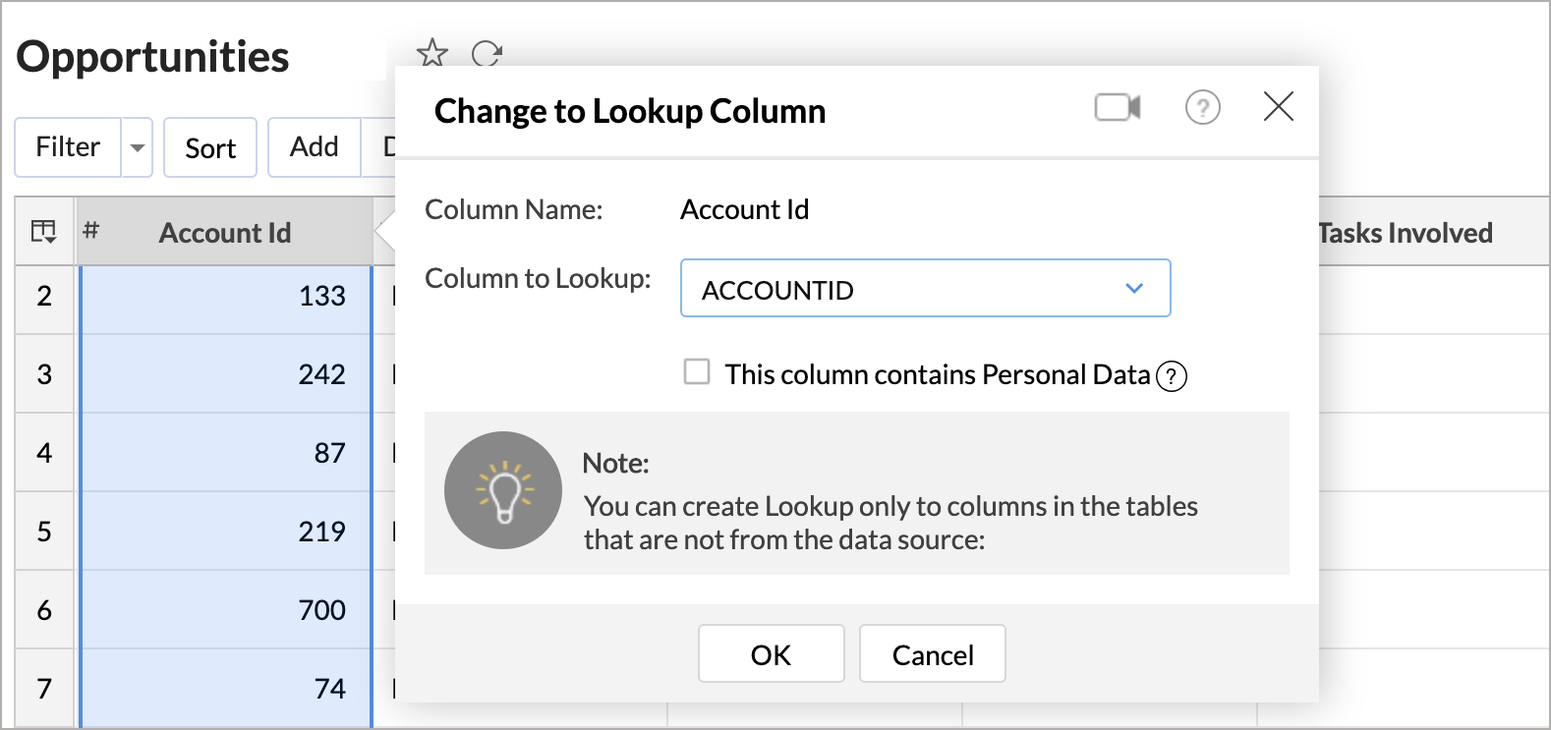This screenshot has height=730, width=1551.
Task: Click the help icon next to Personal Data
Action: 1172,375
